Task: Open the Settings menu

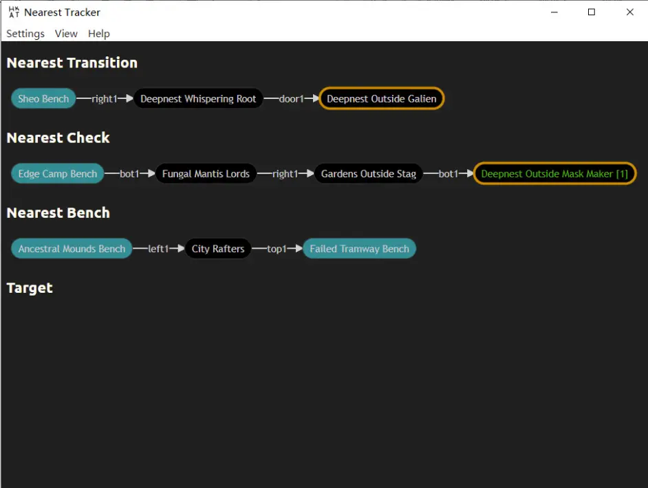Action: pyautogui.click(x=25, y=34)
